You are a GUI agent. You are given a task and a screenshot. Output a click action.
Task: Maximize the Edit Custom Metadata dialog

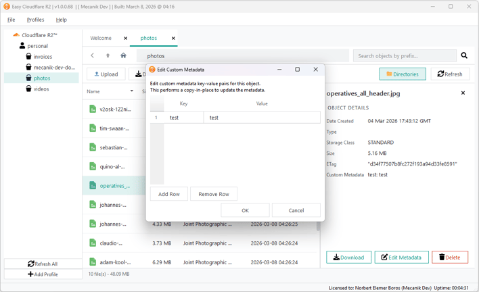point(297,70)
